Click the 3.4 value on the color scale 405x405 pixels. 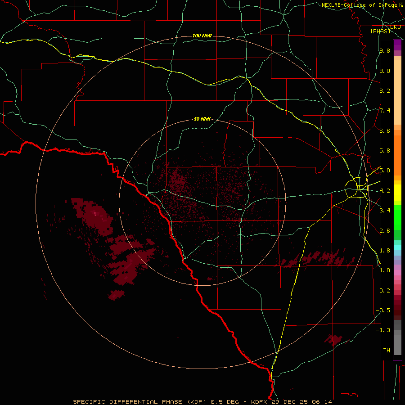(x=385, y=211)
